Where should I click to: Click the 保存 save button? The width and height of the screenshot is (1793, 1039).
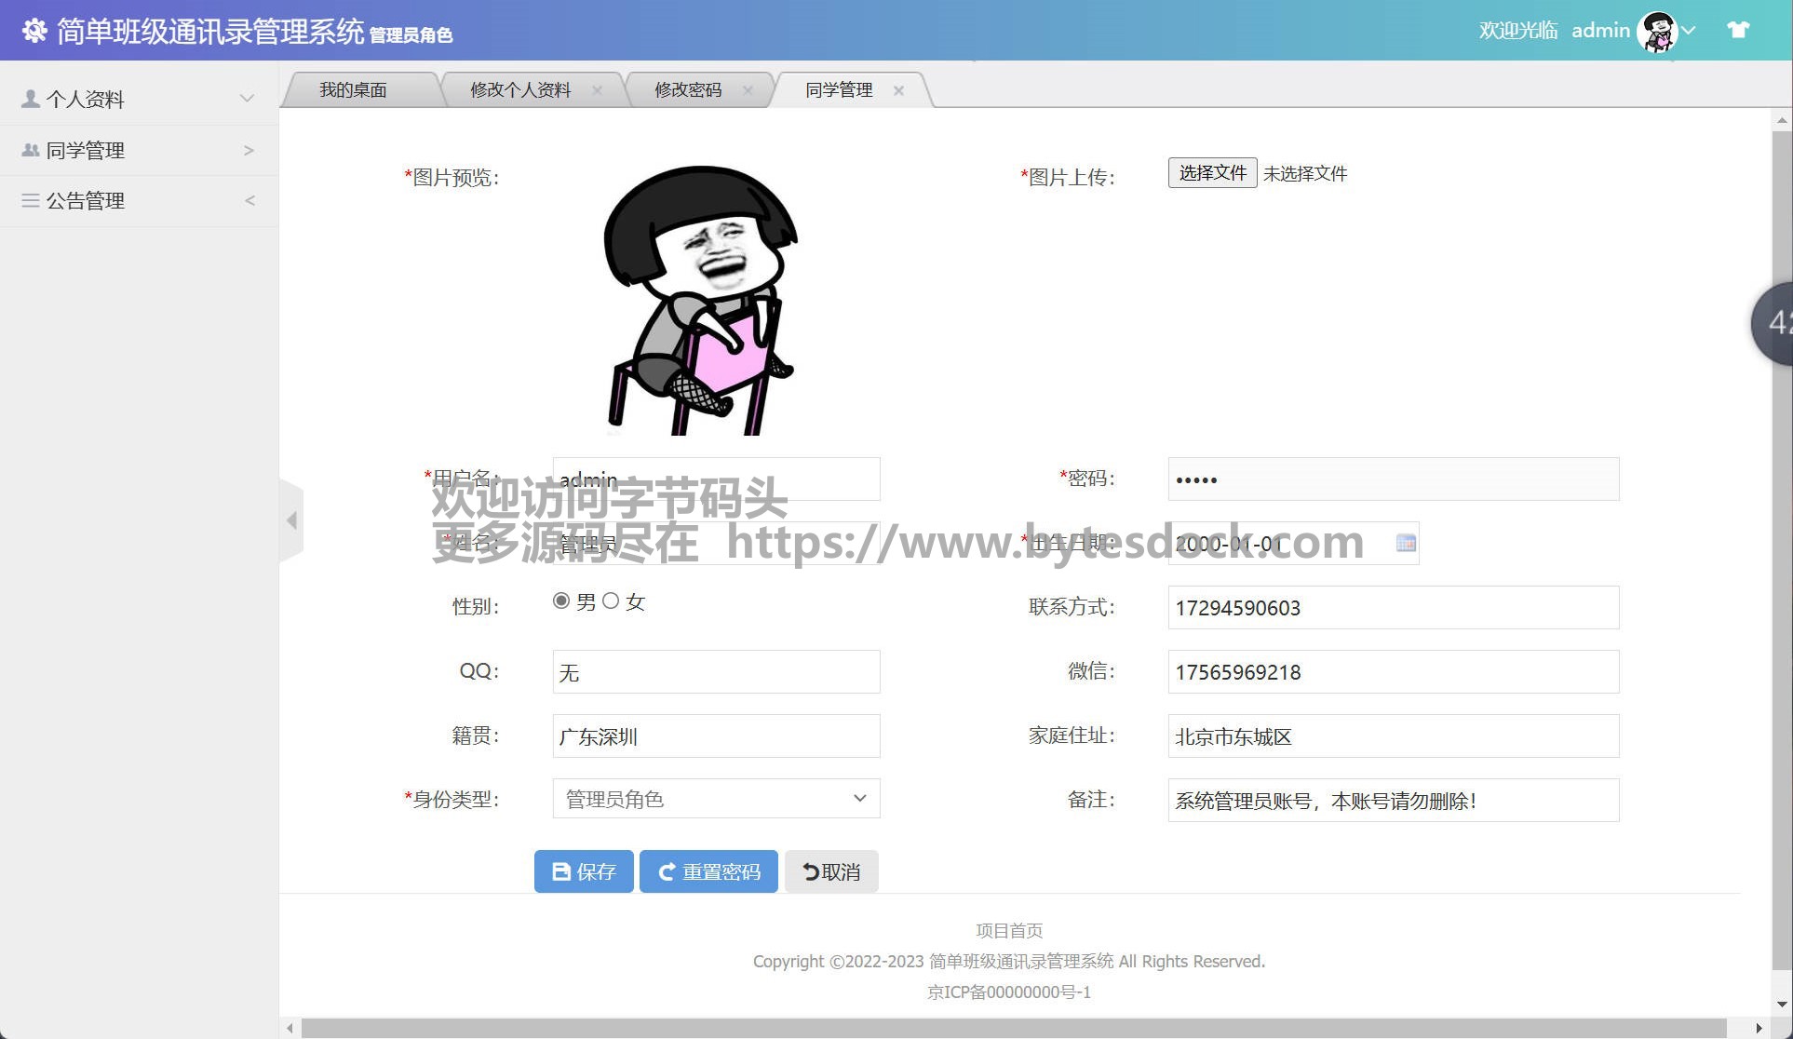[x=584, y=871]
